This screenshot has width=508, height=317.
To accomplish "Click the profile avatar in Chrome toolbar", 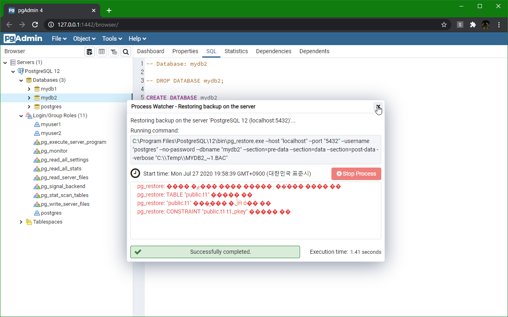I will pyautogui.click(x=486, y=25).
